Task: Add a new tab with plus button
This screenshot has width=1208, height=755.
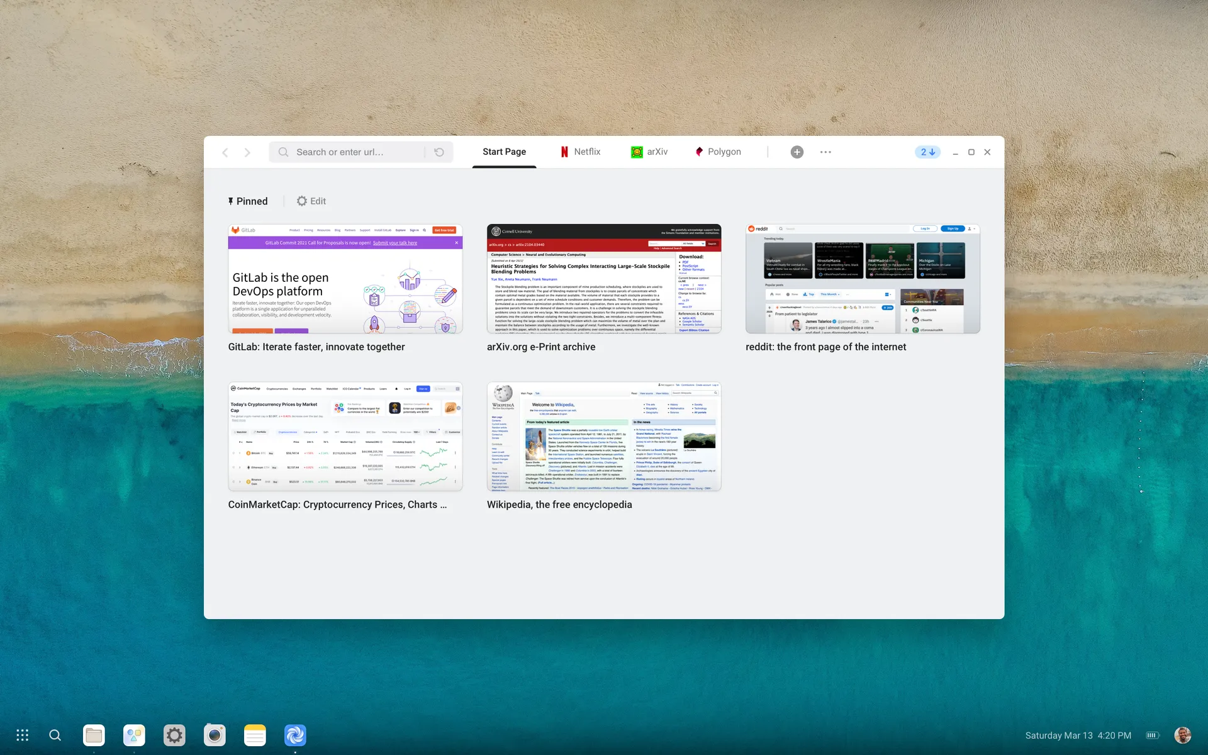Action: (797, 152)
